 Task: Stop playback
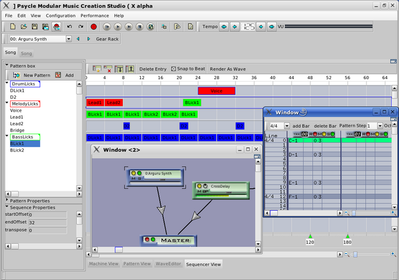[140, 26]
